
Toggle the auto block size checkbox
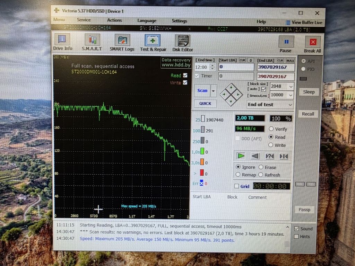click(x=264, y=89)
